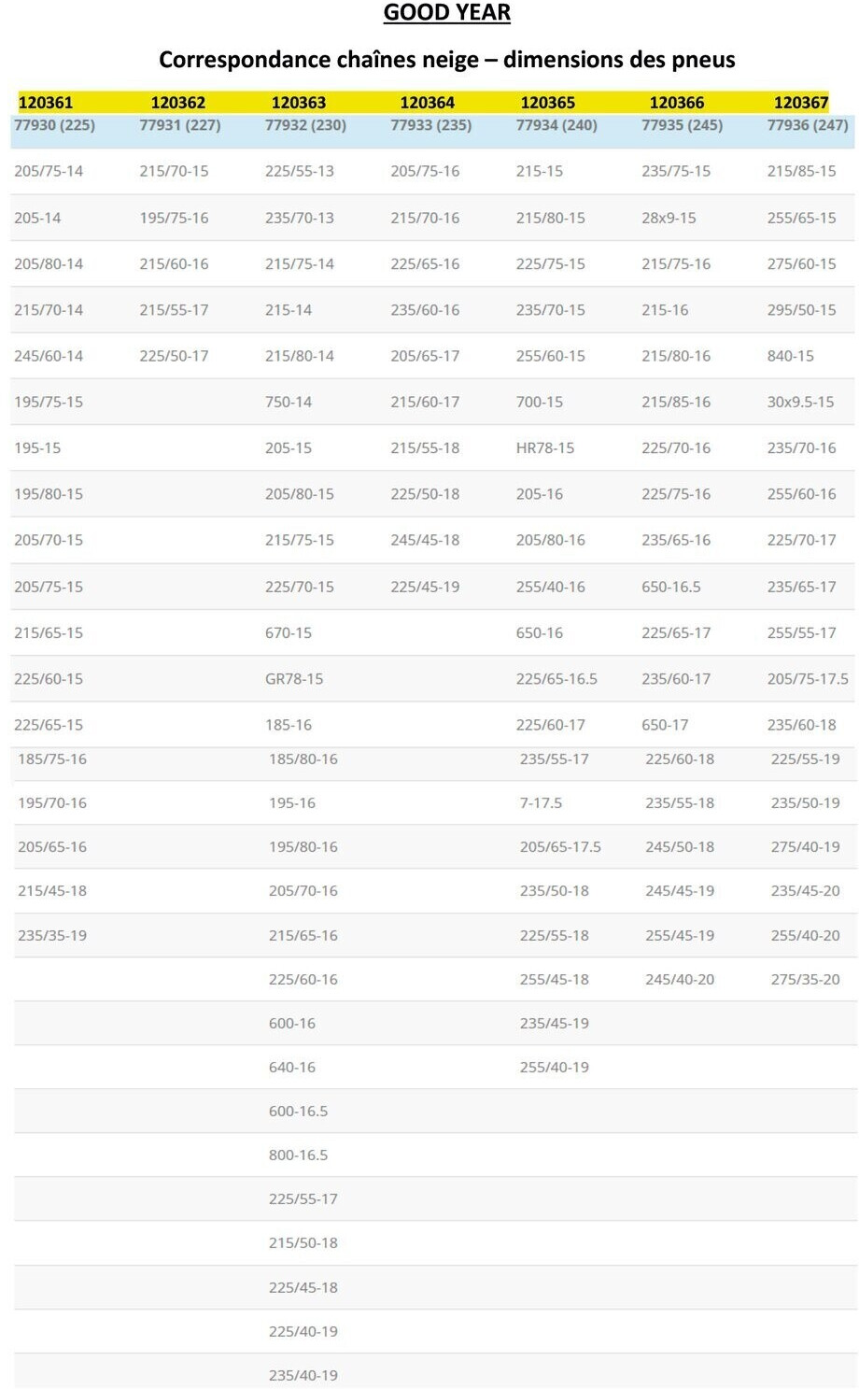859x1389 pixels.
Task: Select the 30x9.5-15 tire size
Action: pos(800,403)
